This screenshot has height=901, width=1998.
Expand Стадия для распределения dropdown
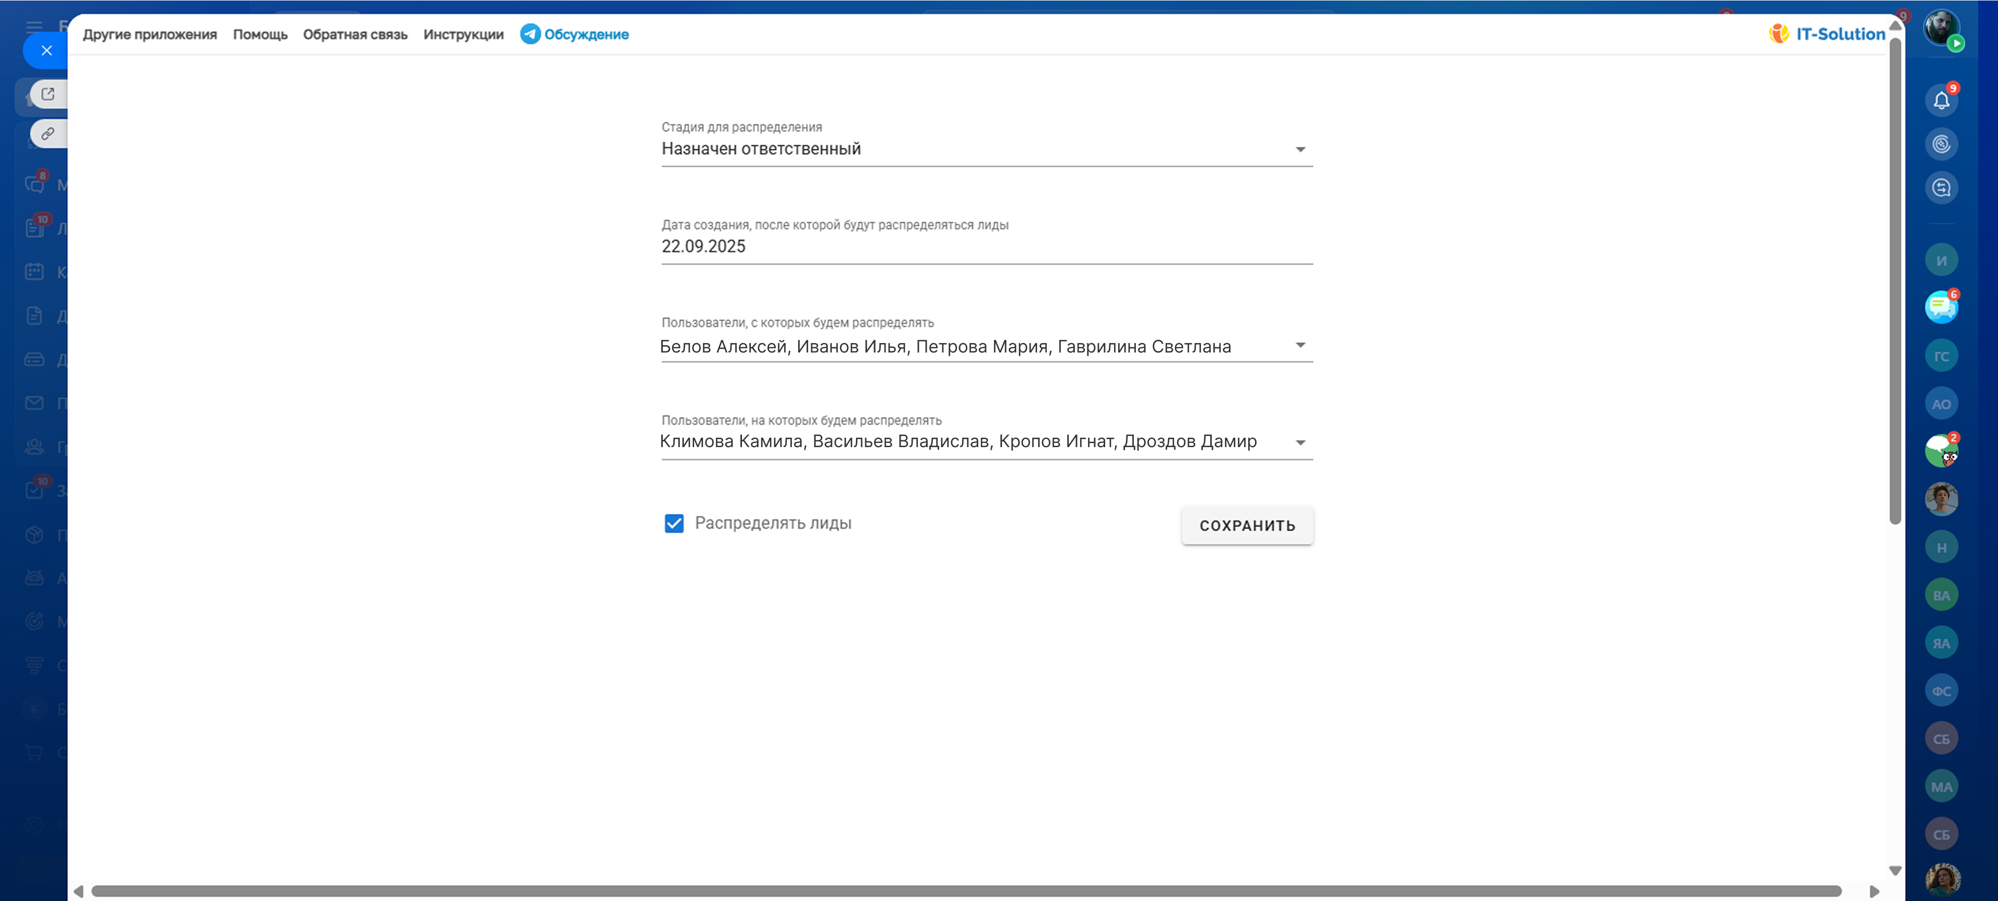[x=1300, y=150]
